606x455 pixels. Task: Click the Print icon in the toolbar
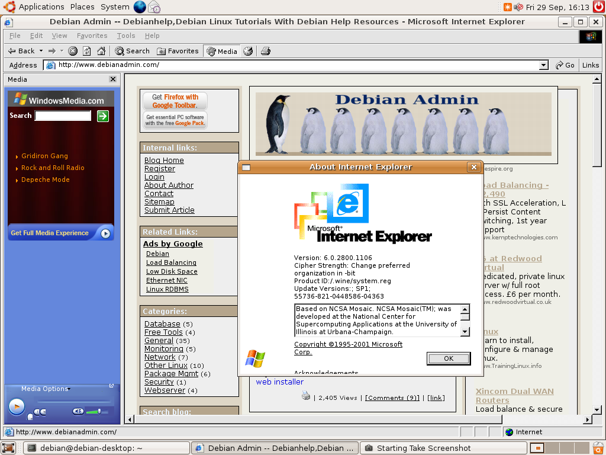coord(266,51)
